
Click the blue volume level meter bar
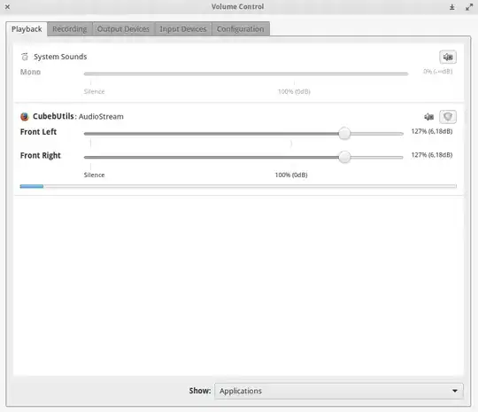pyautogui.click(x=32, y=186)
